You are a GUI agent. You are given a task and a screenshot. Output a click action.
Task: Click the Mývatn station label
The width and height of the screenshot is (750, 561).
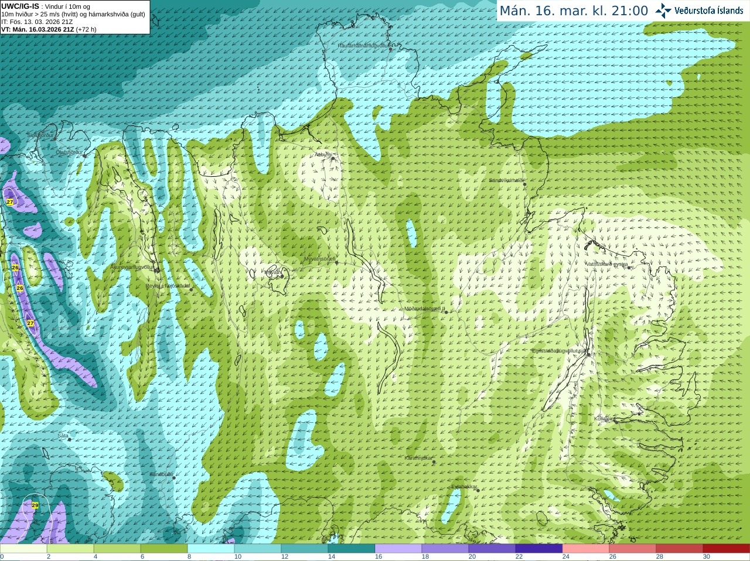pos(272,272)
